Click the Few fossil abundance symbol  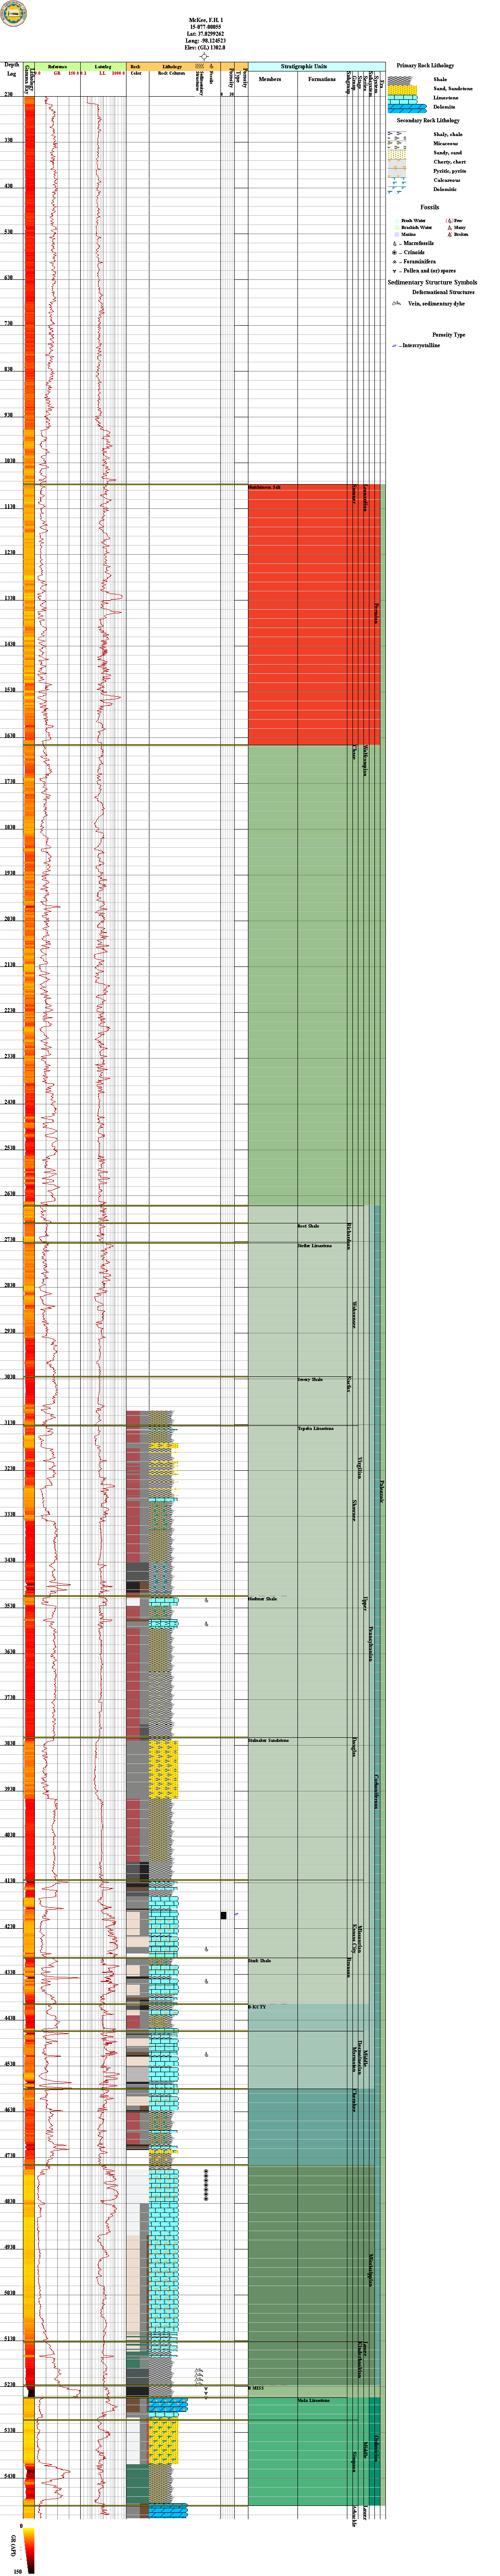coord(449,220)
